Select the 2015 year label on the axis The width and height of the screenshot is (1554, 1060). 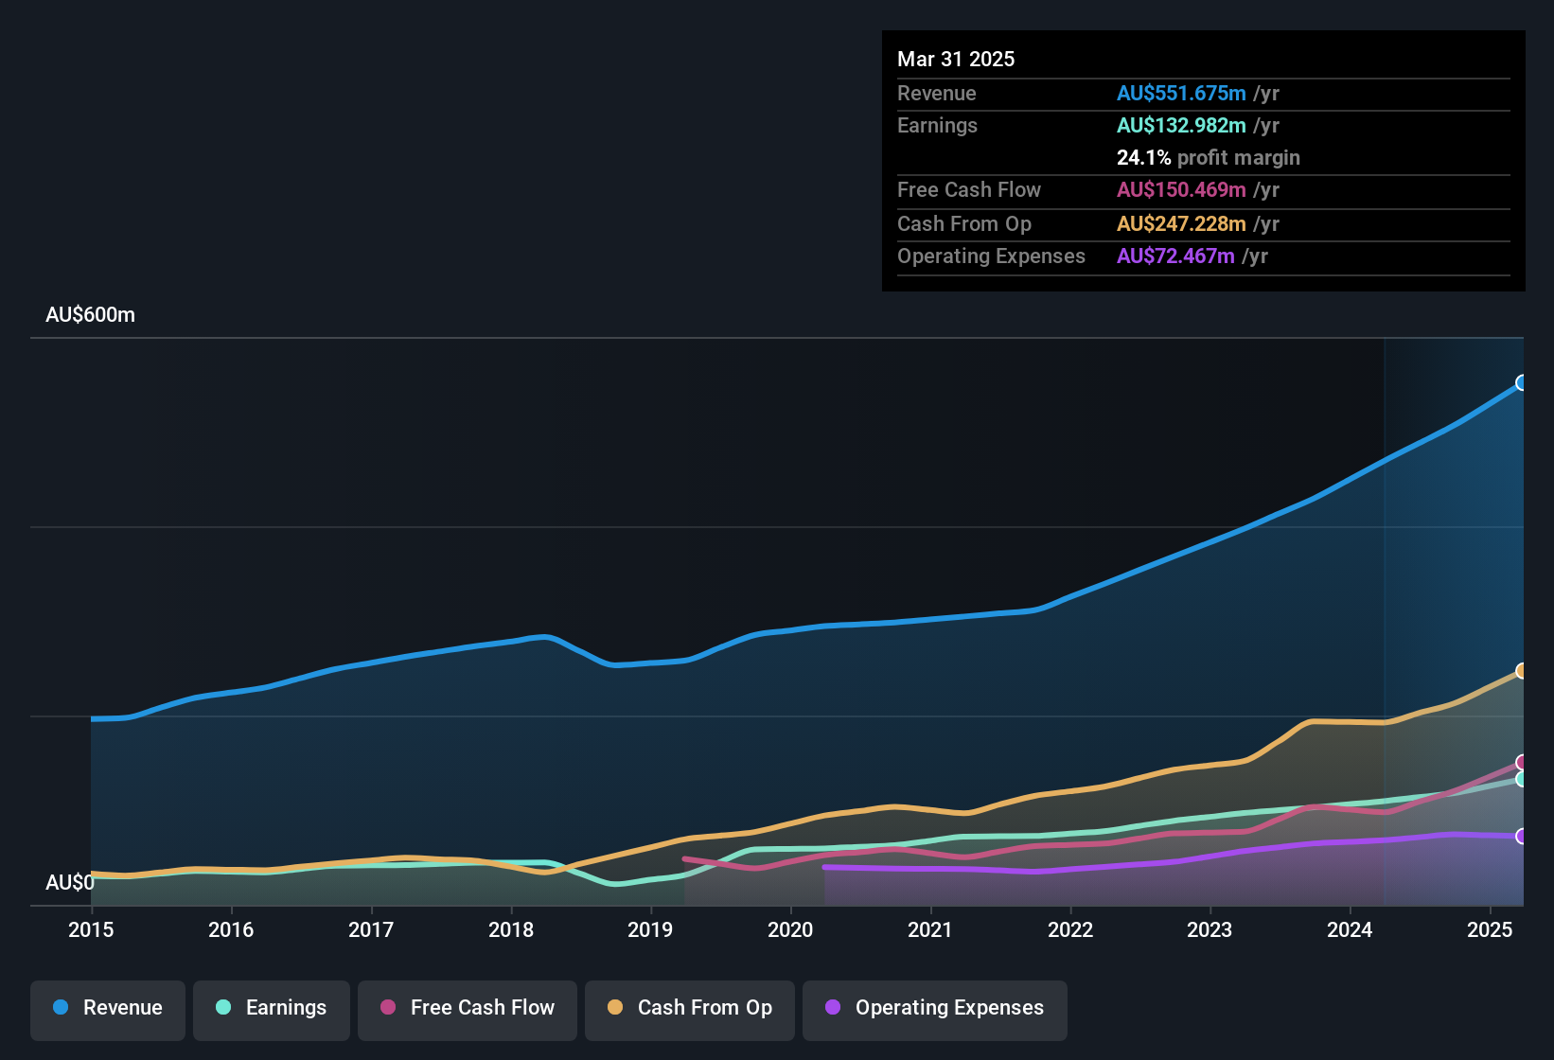[91, 930]
